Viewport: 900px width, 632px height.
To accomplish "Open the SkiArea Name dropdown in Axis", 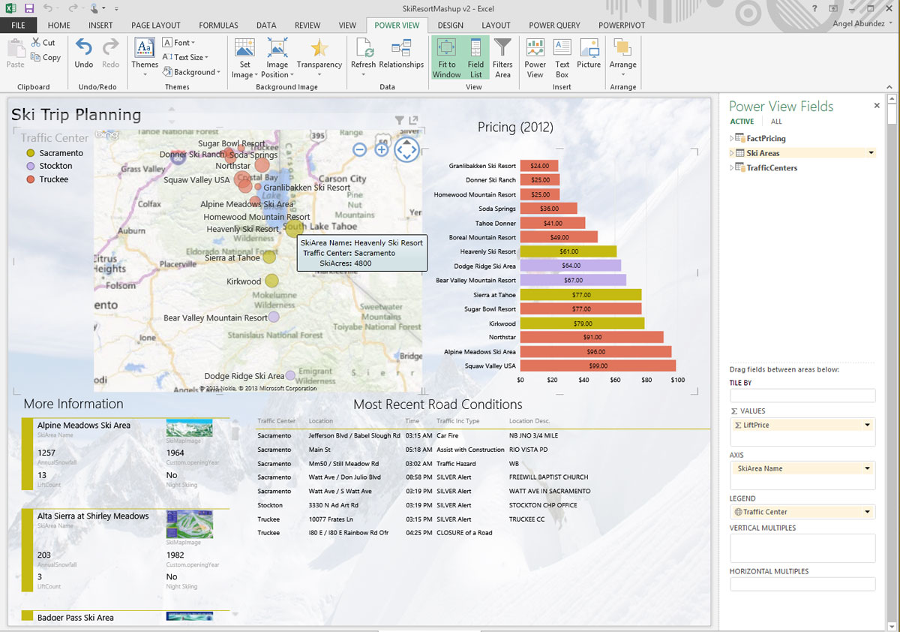I will [868, 468].
